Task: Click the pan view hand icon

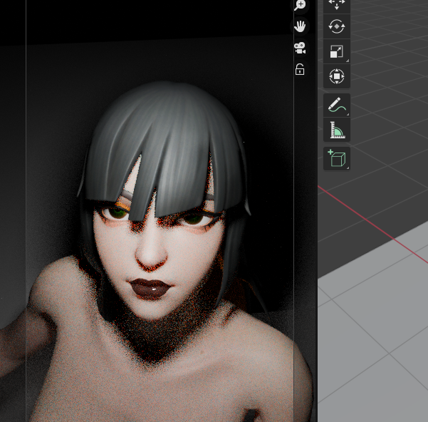Action: point(300,26)
